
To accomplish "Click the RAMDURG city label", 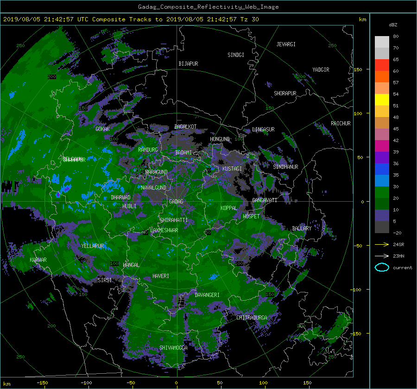I will pos(148,150).
